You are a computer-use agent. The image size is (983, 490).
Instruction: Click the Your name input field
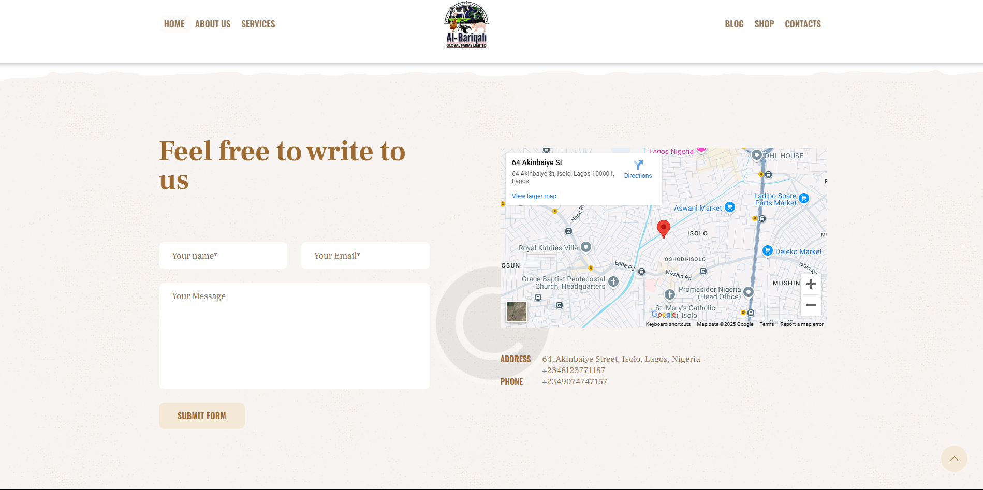(x=223, y=256)
